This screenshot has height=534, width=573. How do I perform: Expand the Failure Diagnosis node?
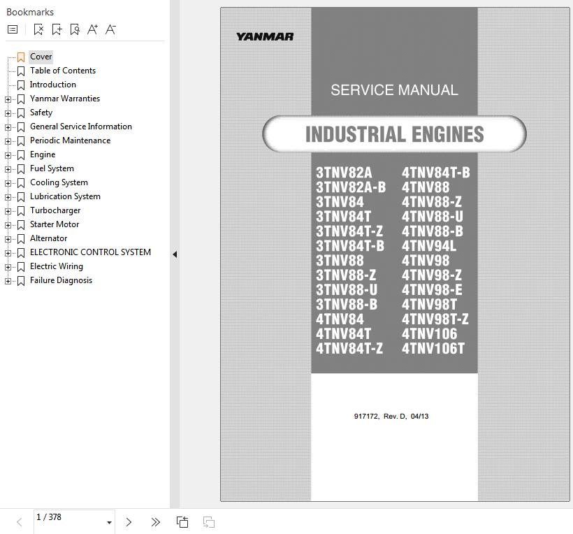8,281
